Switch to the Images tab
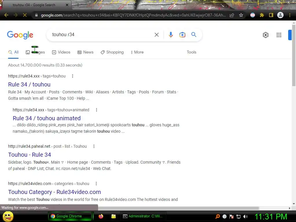 pos(35,52)
